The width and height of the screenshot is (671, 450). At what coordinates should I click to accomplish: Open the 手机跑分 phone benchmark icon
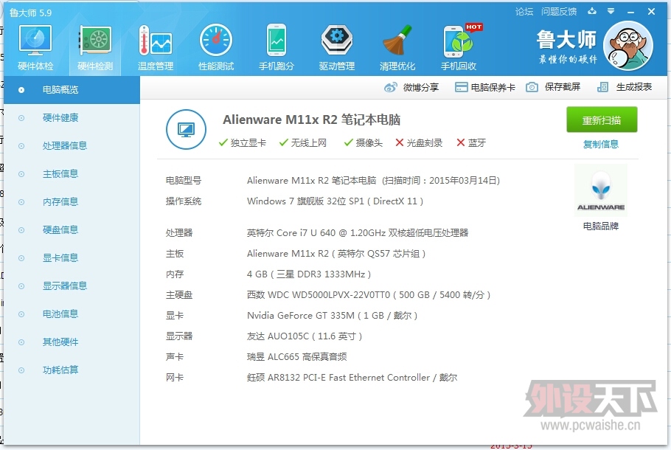(x=277, y=47)
